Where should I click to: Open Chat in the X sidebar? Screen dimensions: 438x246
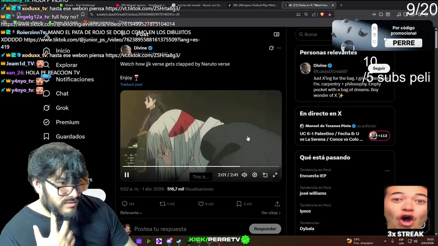[x=56, y=93]
